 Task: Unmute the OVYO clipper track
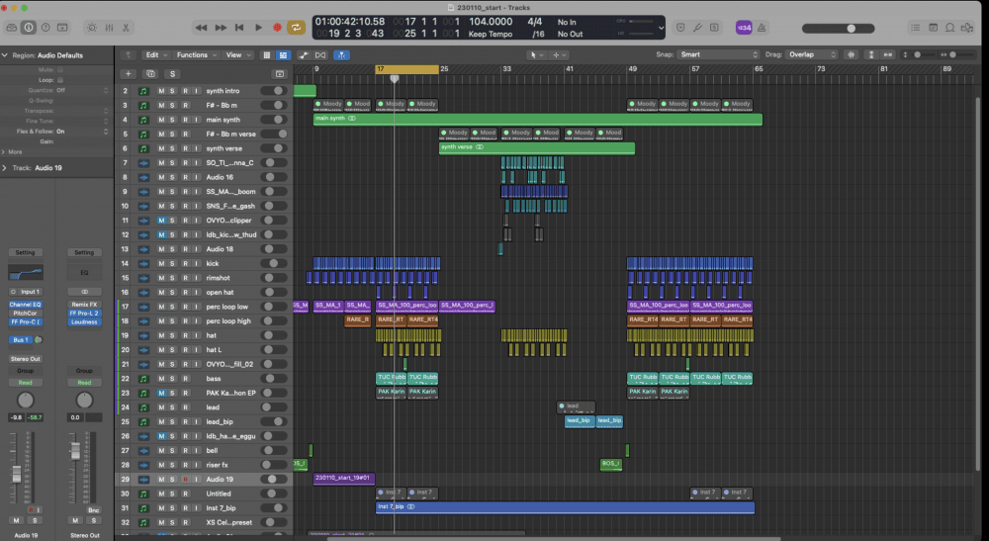click(x=161, y=220)
